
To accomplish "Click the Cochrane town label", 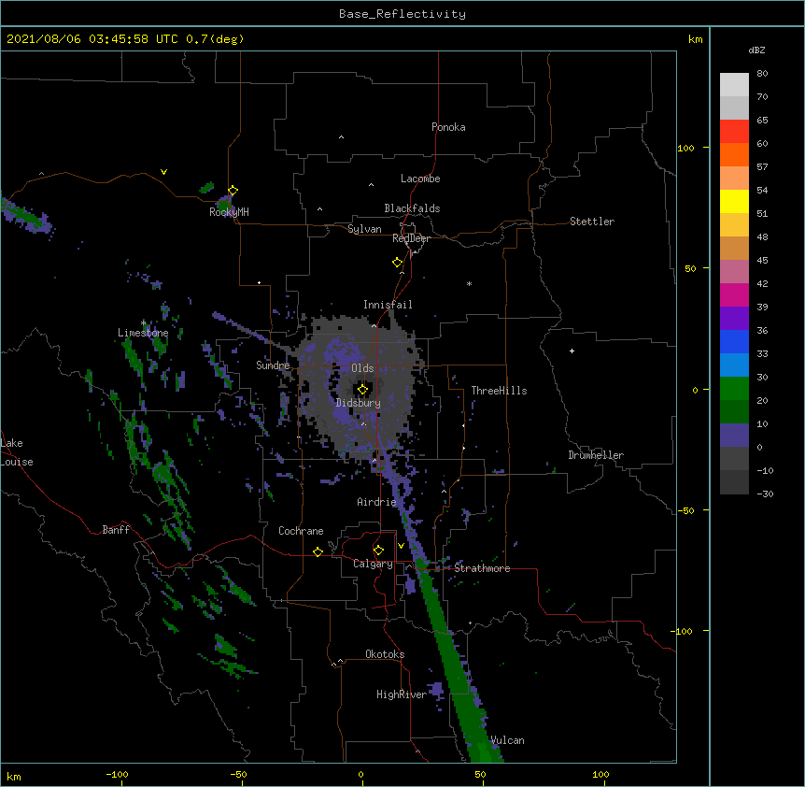I will click(x=301, y=531).
